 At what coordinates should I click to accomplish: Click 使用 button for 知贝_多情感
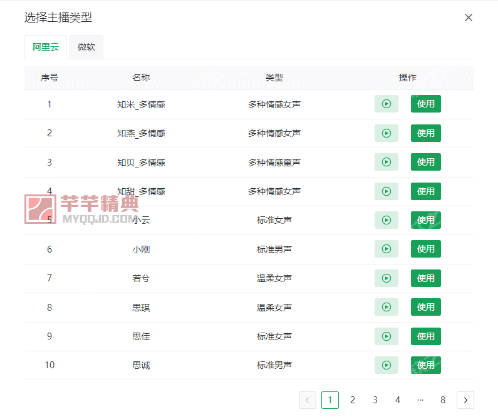(425, 162)
